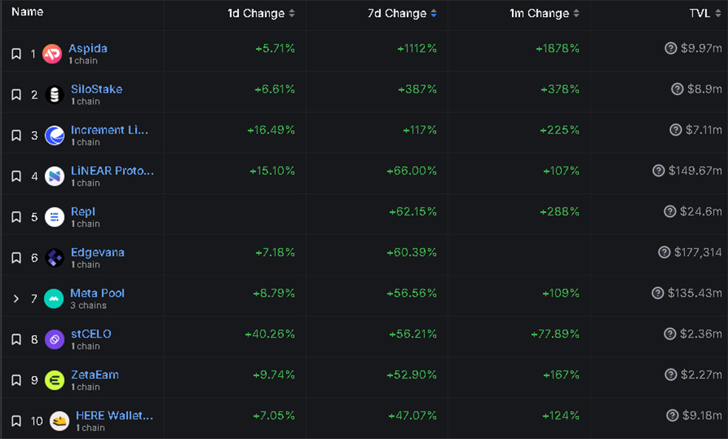Click the Name column header
The height and width of the screenshot is (439, 728).
(x=27, y=12)
